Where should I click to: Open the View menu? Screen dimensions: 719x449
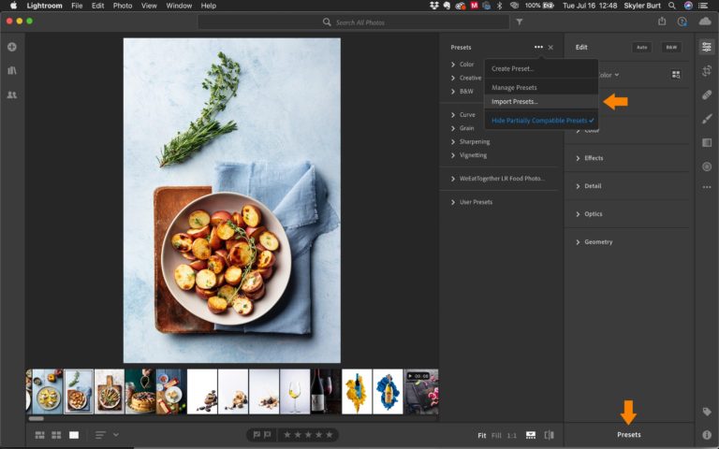click(x=149, y=6)
